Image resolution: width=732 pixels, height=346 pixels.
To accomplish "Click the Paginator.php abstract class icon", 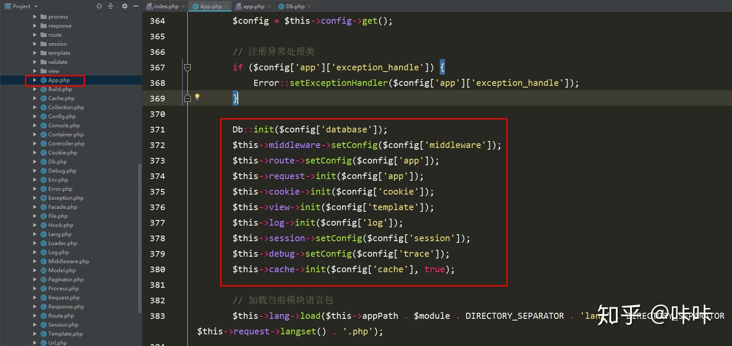I will 44,280.
